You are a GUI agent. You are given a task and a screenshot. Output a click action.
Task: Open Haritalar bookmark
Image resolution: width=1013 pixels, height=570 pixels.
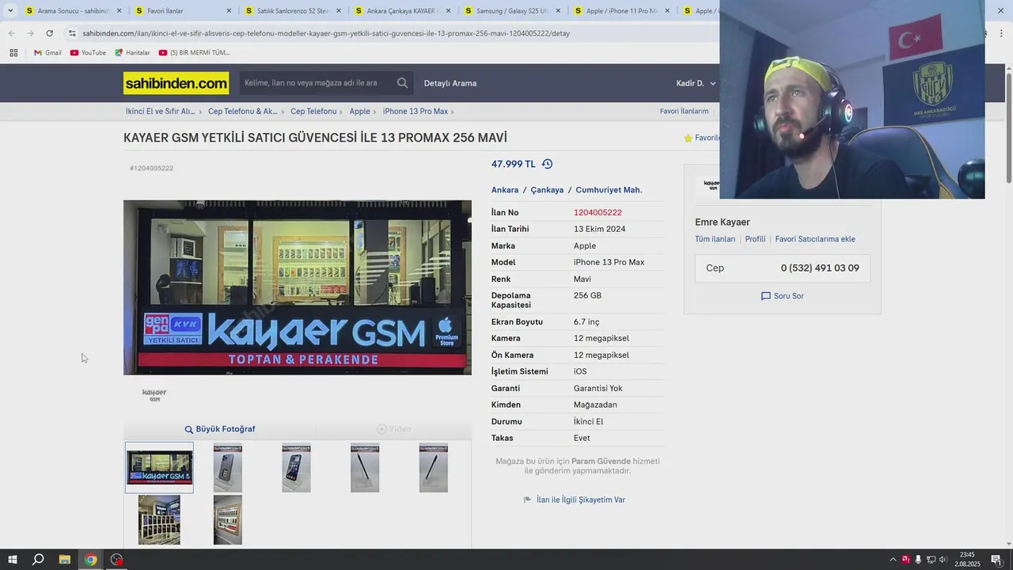(x=132, y=53)
